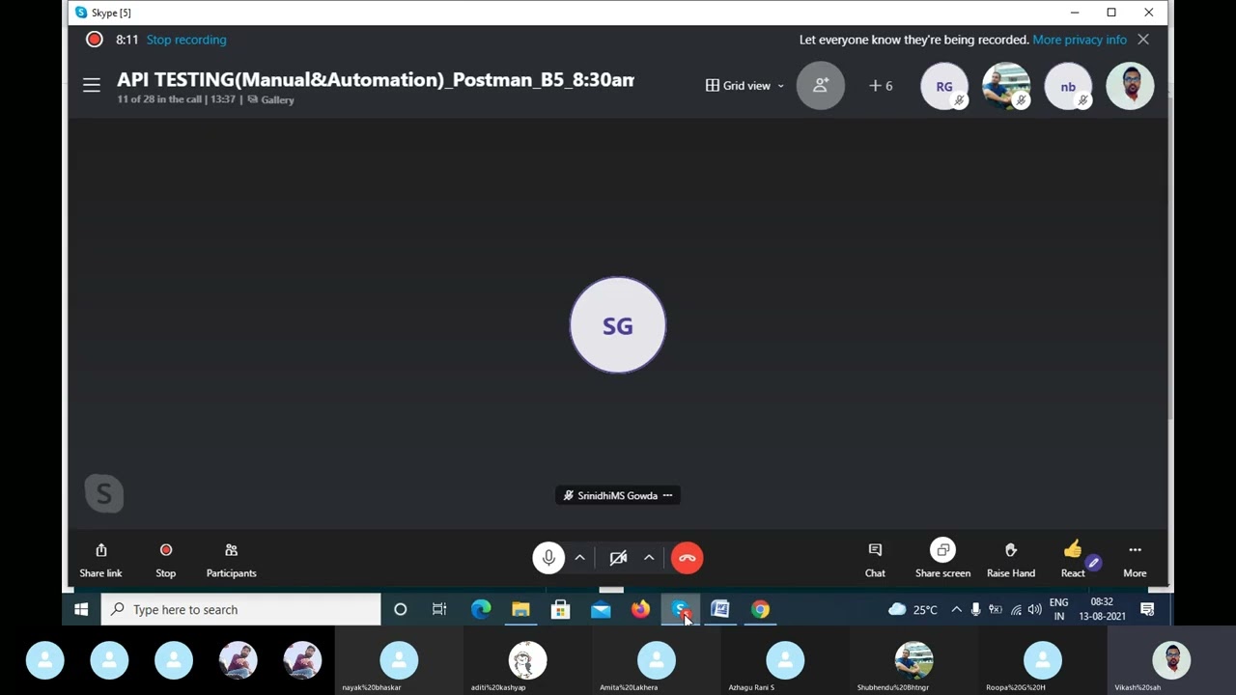
Task: Launch Google Chrome from the taskbar
Action: point(761,609)
